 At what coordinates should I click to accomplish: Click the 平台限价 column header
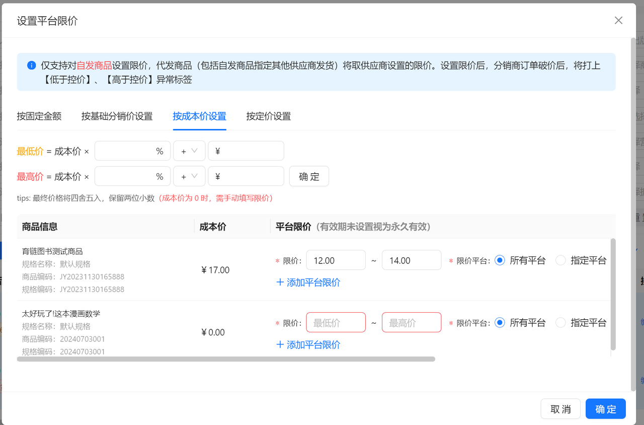294,227
